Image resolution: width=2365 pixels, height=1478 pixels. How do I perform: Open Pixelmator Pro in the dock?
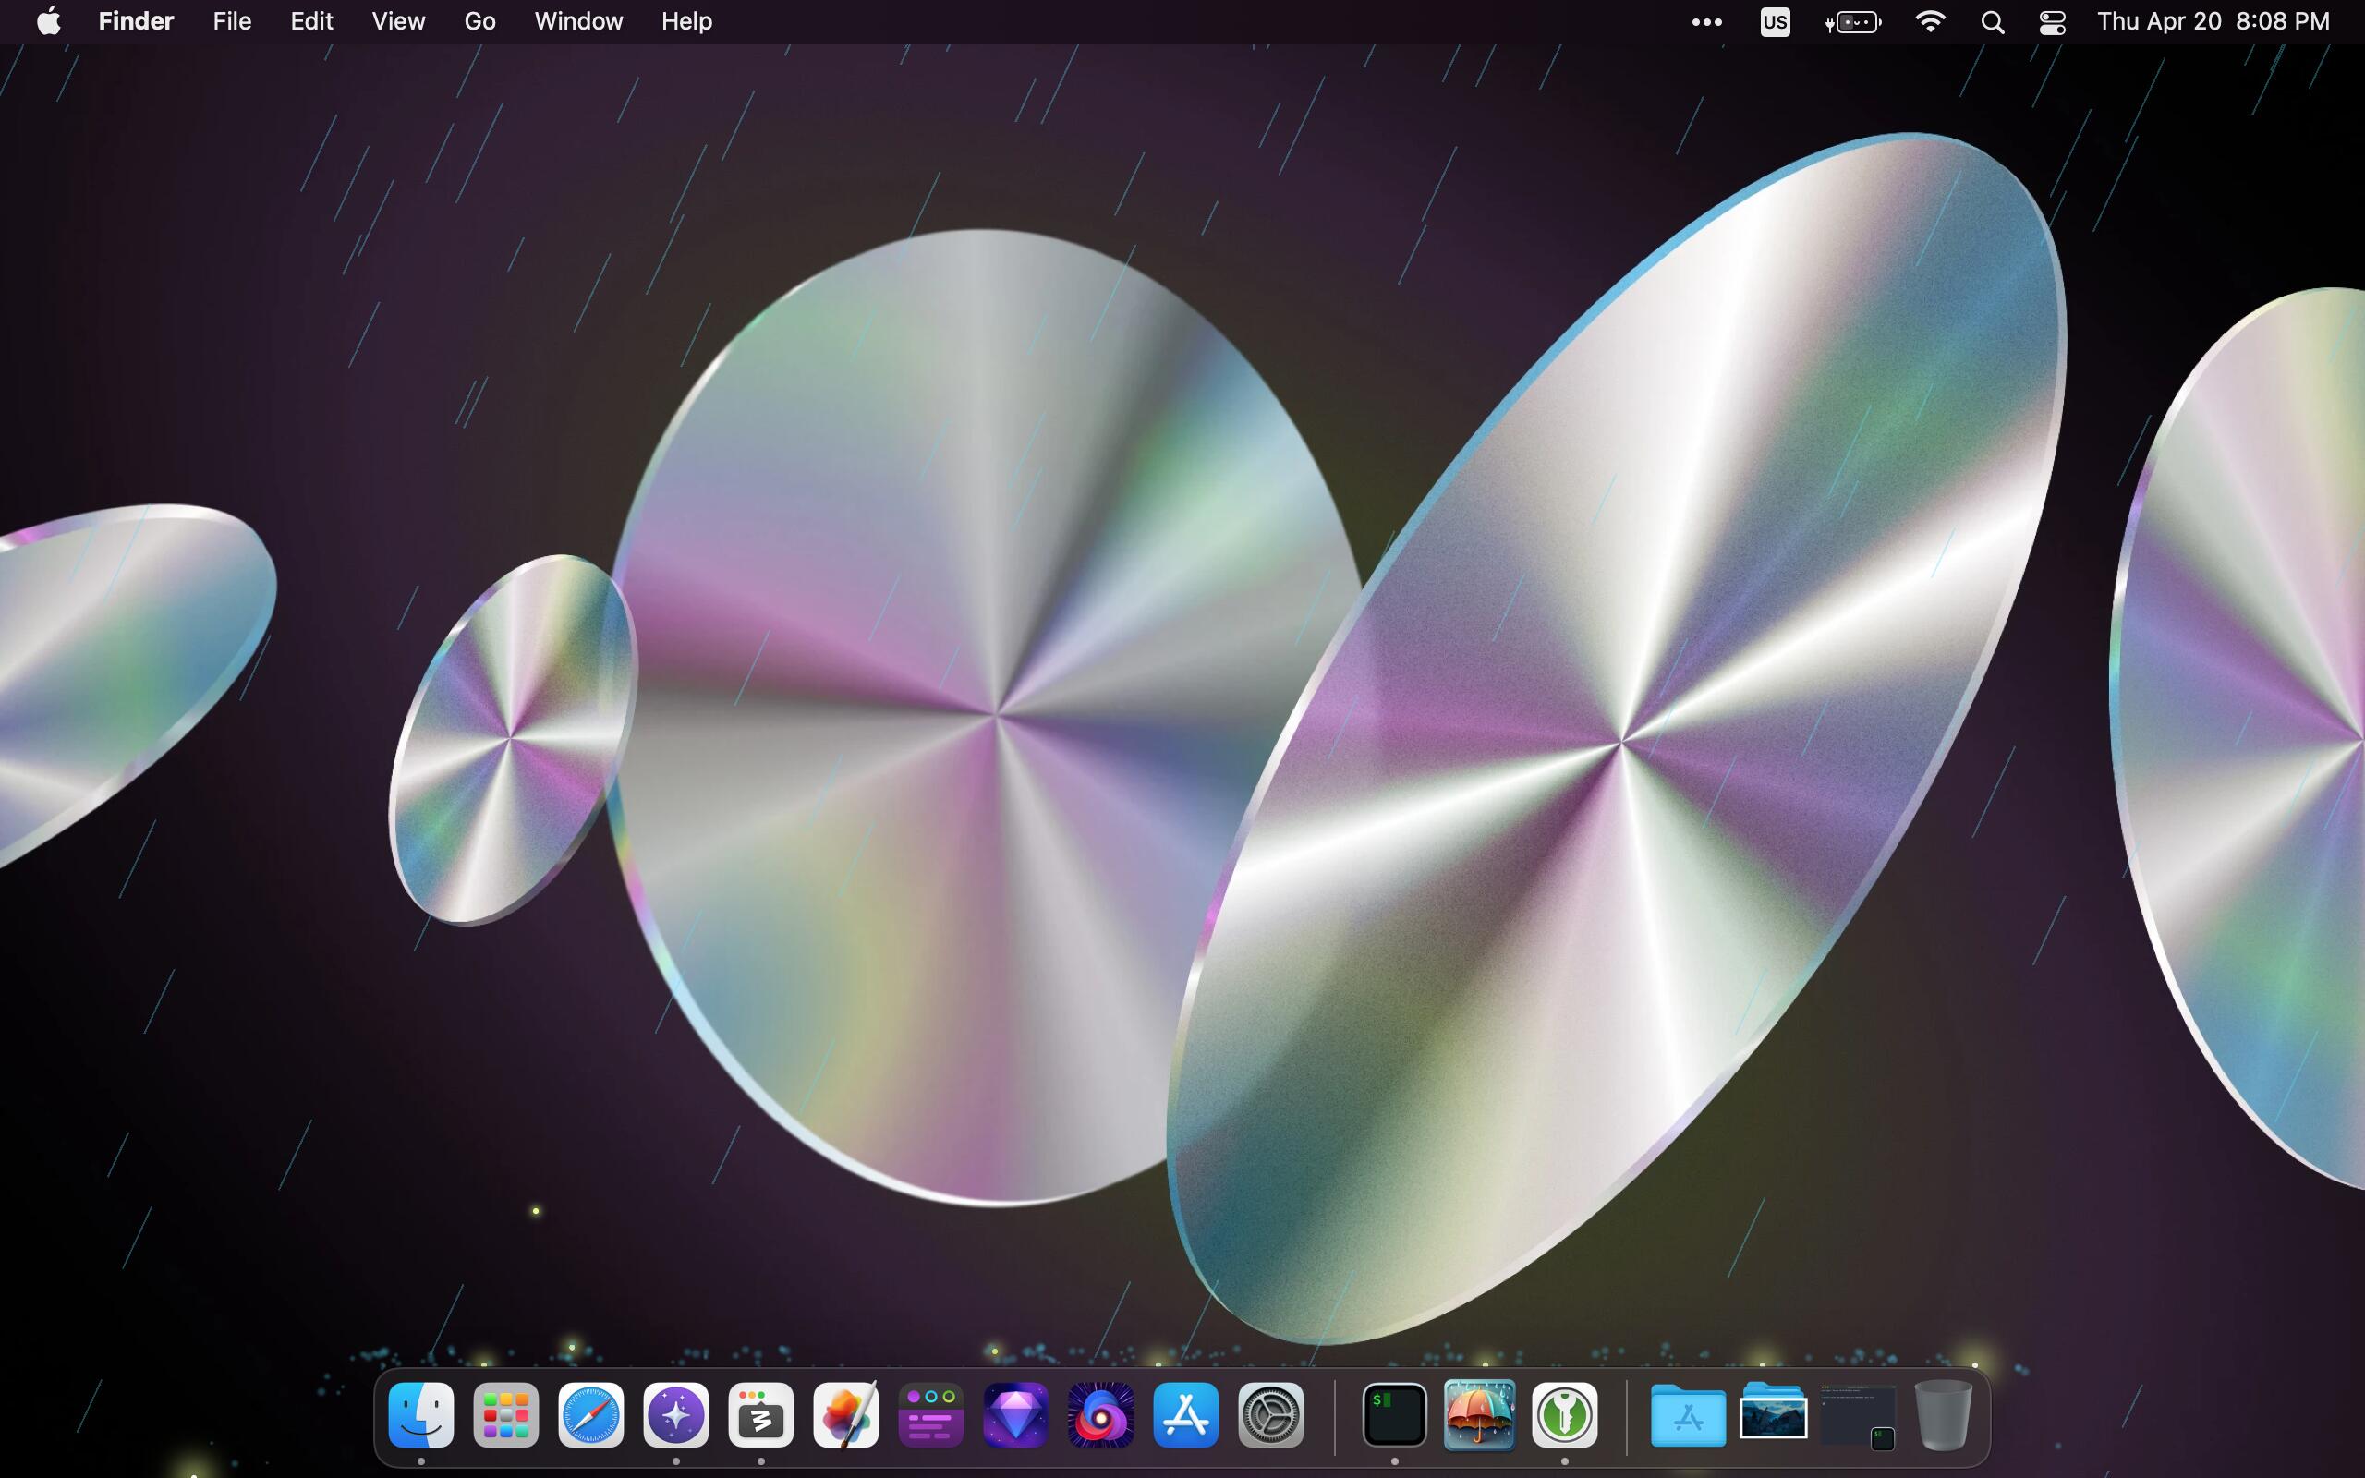click(845, 1414)
